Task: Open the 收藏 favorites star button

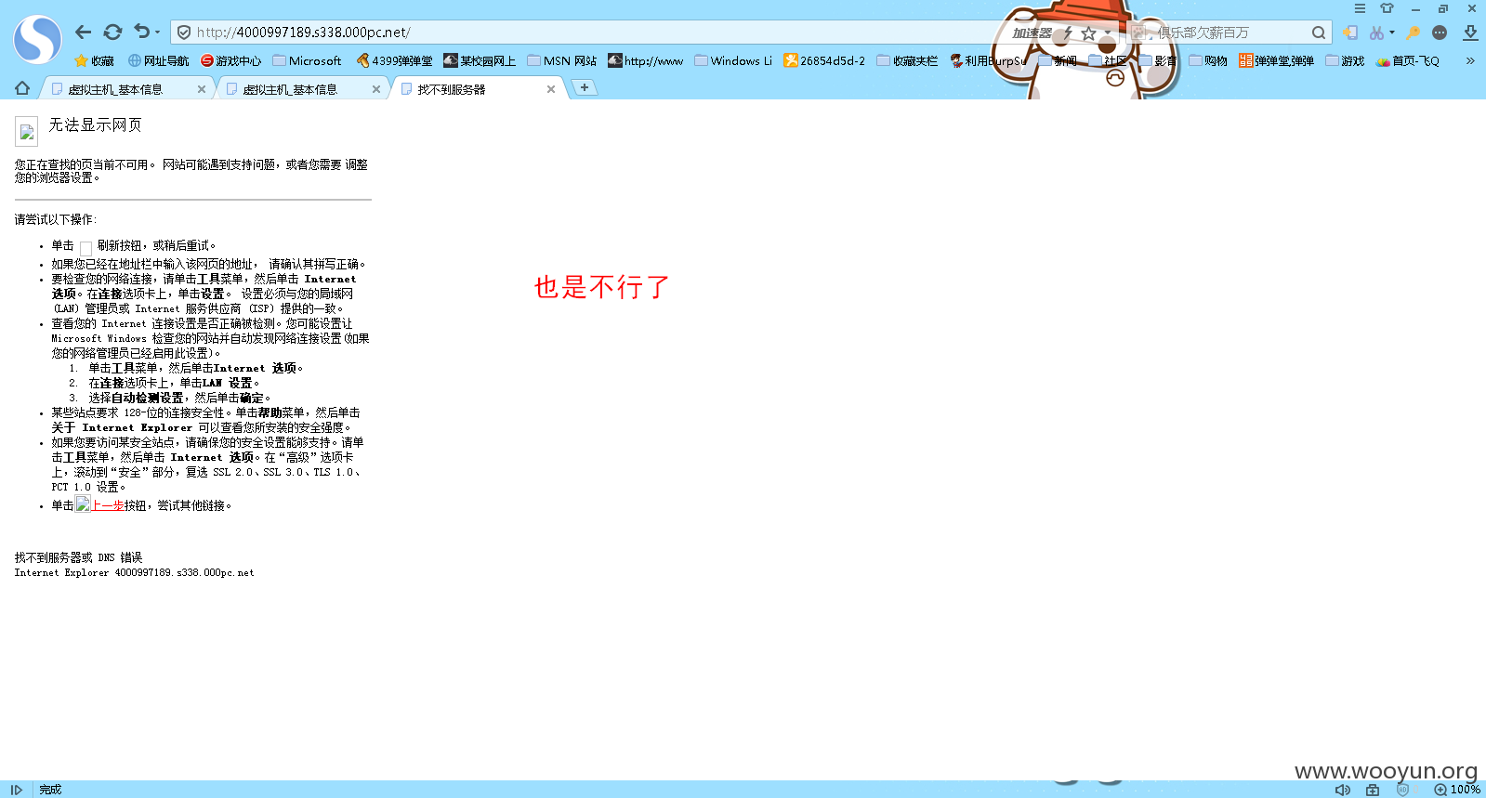Action: pyautogui.click(x=94, y=61)
